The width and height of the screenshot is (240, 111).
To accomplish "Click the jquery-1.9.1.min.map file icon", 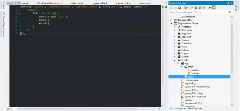I will tap(182, 97).
